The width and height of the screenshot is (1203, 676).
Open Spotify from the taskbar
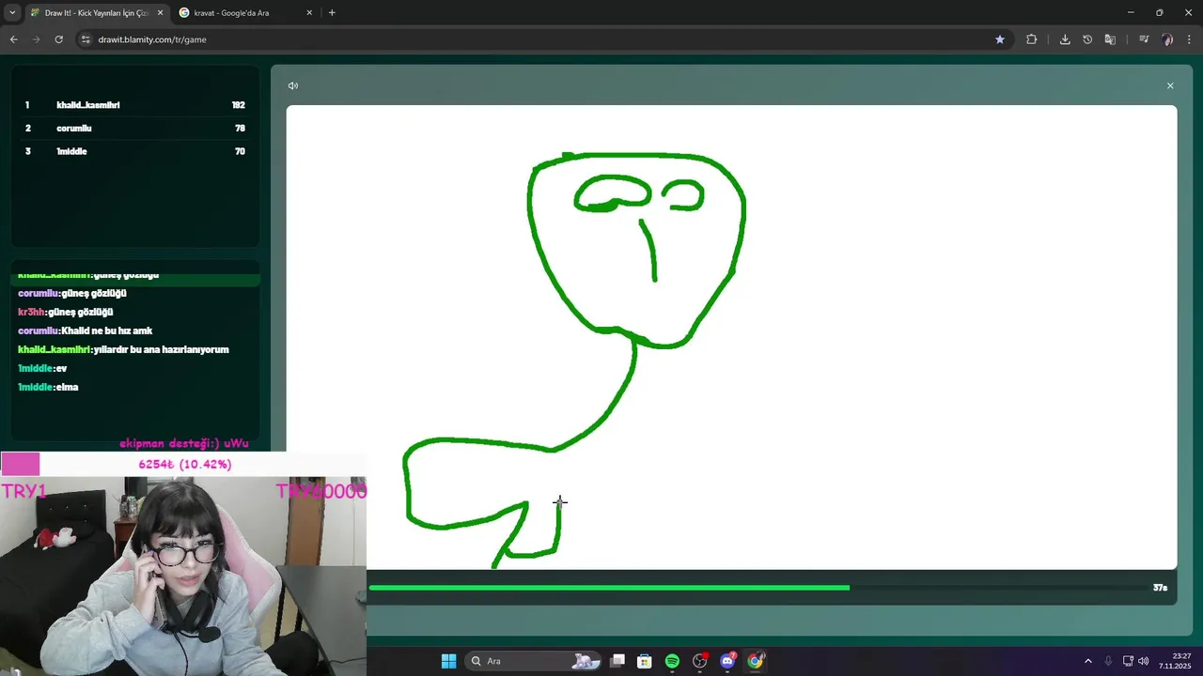coord(672,661)
